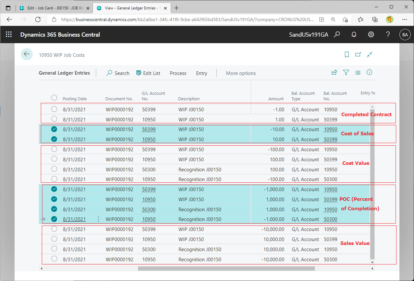Select the row with amount -10,000.00 for account 50399
Viewport: 414px width, 281px height.
tap(54, 229)
